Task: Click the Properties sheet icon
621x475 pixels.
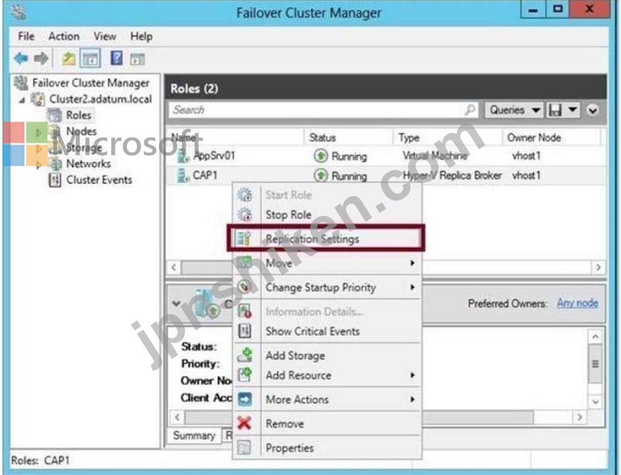Action: (244, 448)
